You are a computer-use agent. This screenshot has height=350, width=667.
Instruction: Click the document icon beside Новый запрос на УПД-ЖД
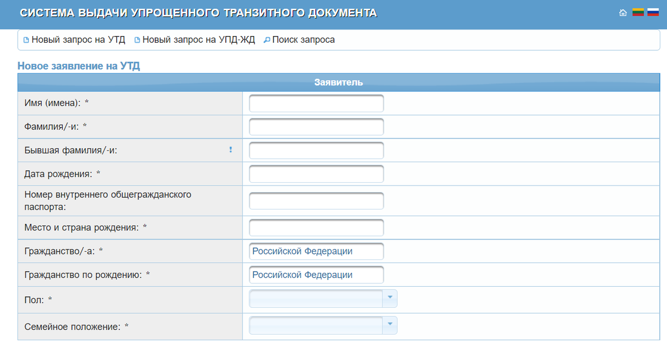click(137, 39)
